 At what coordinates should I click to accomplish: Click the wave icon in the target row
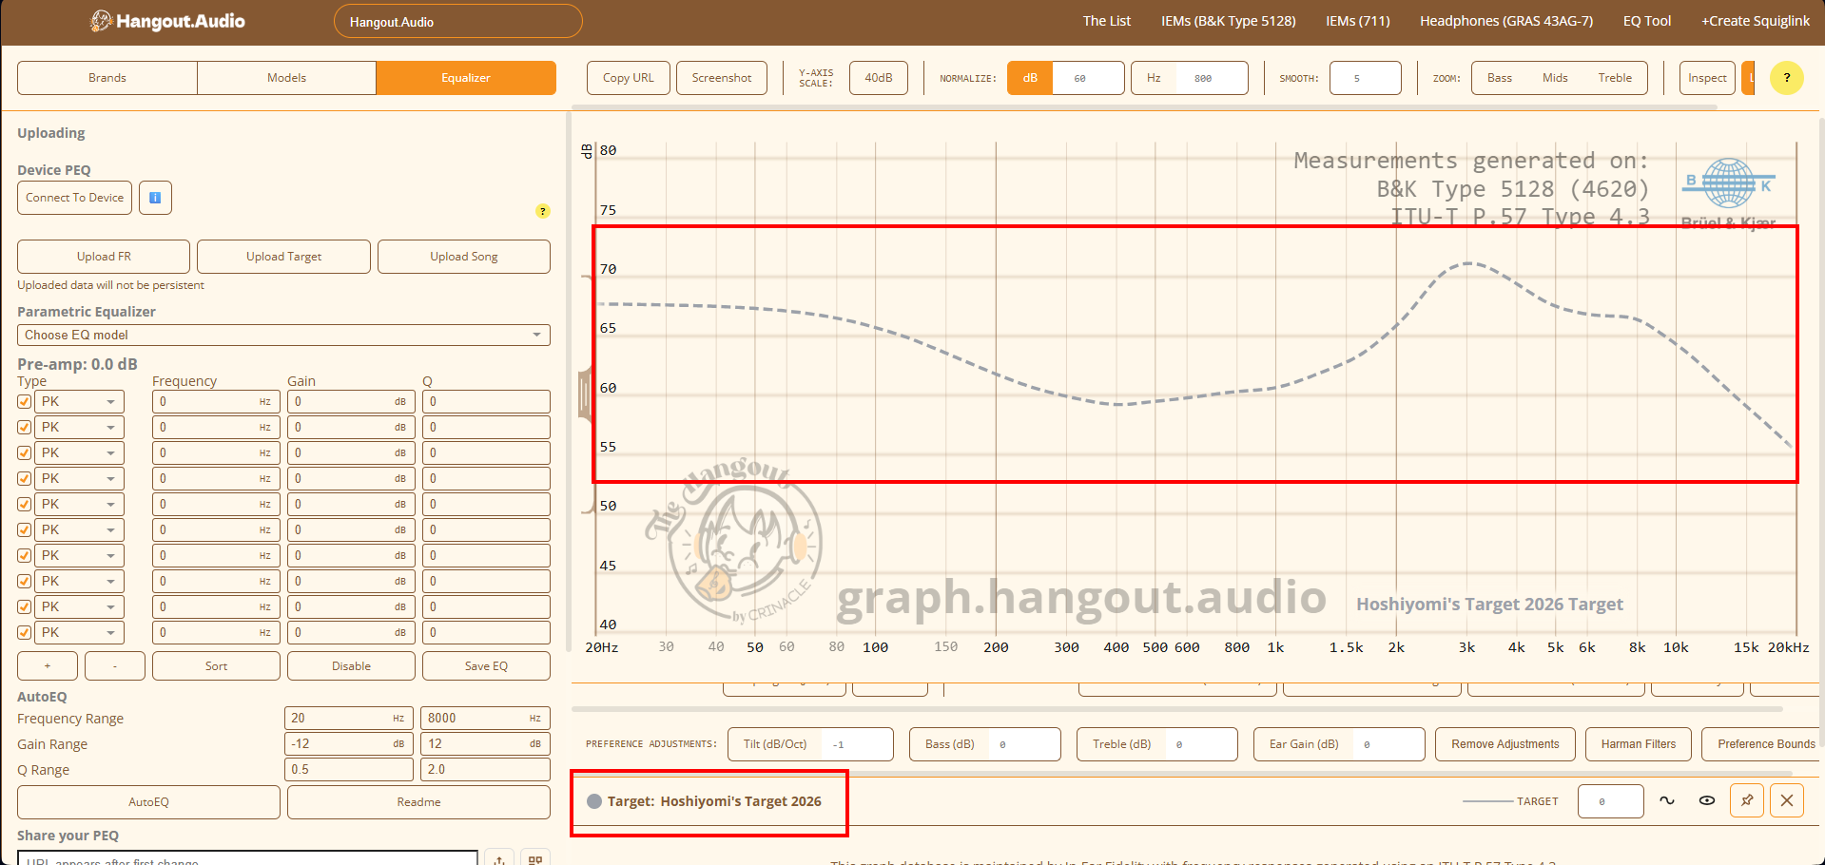(1667, 800)
